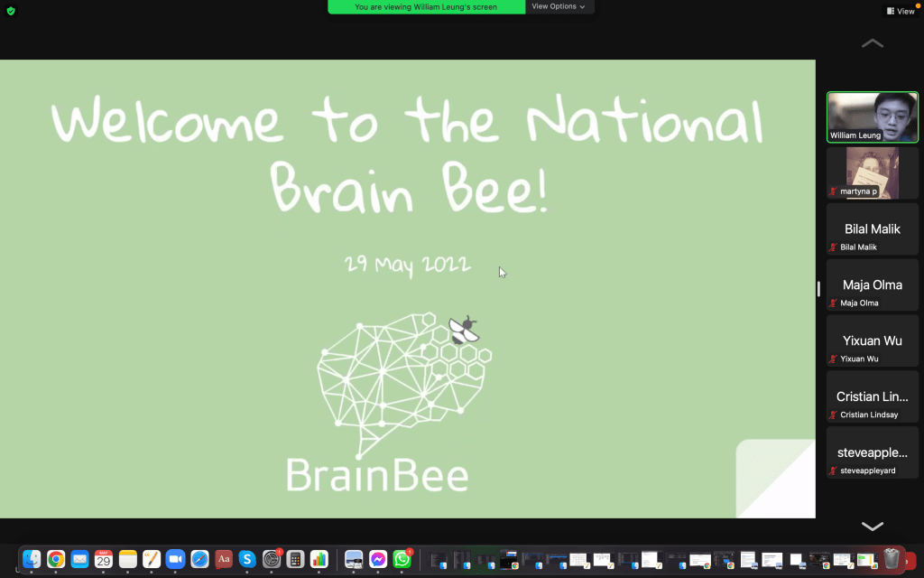Open Facebook Messenger from the dock
The height and width of the screenshot is (578, 924).
coord(379,559)
